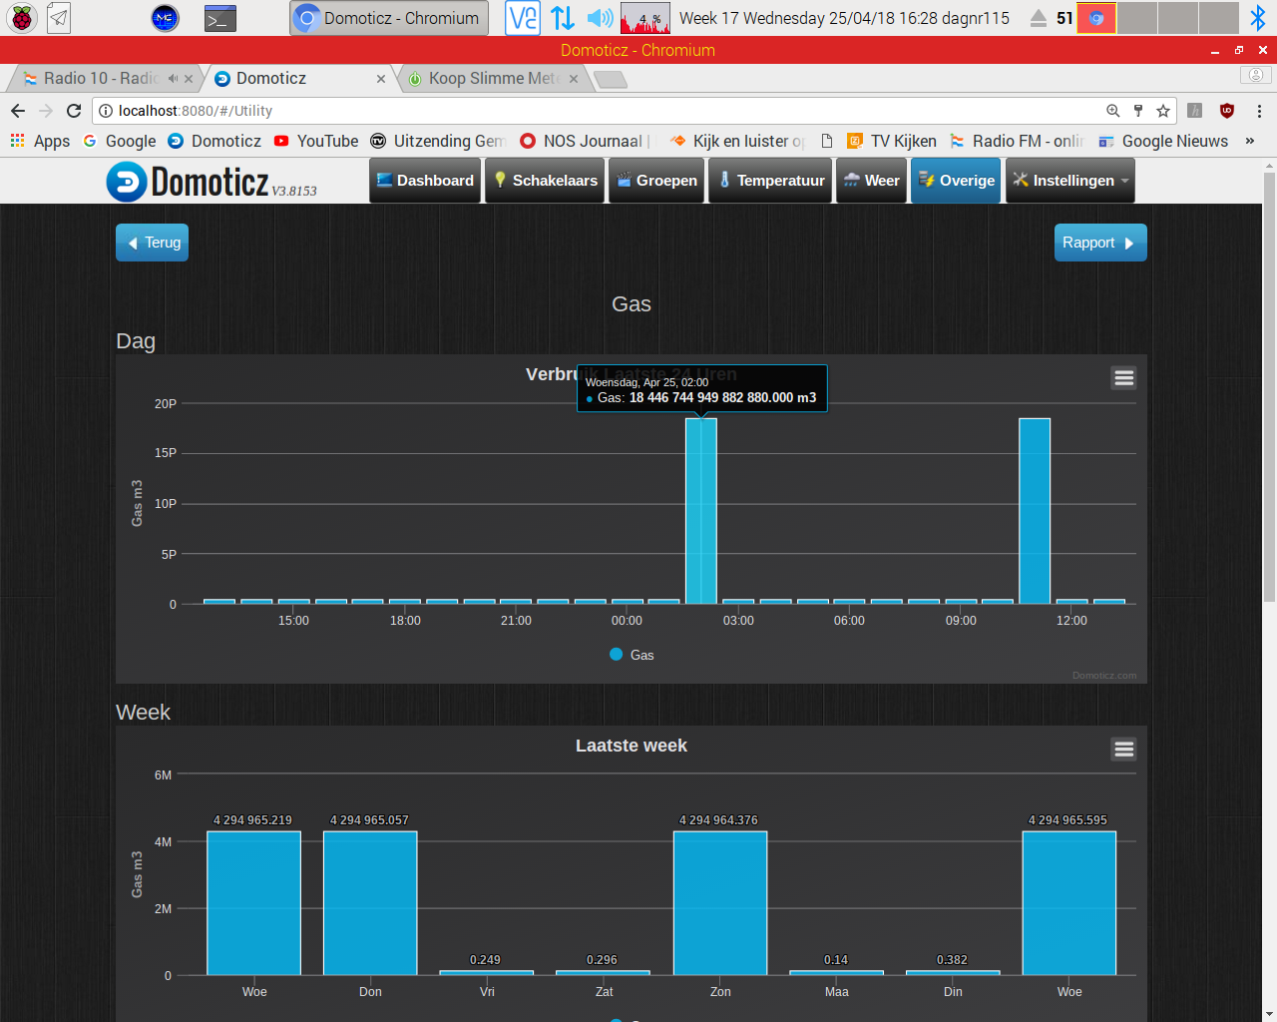Click the eject media tray icon

pyautogui.click(x=1039, y=18)
